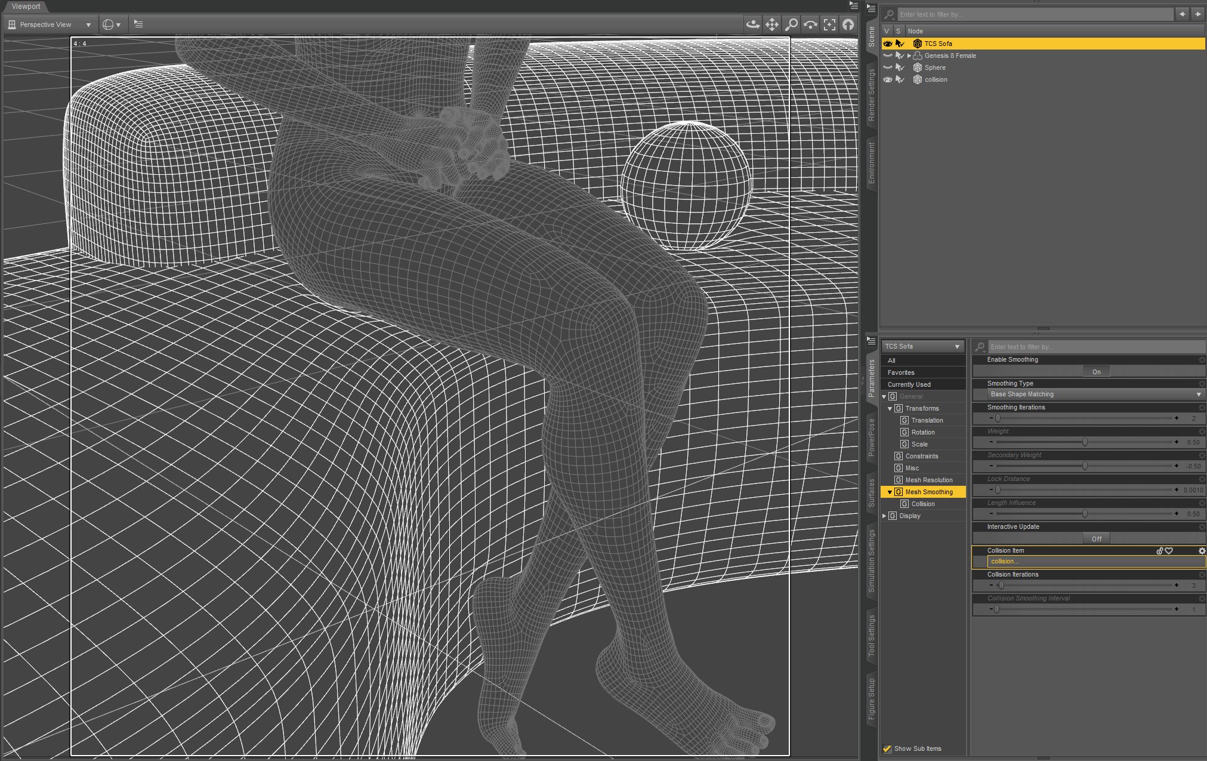Click the zoom view magnifier icon
The image size is (1207, 761).
pyautogui.click(x=791, y=24)
